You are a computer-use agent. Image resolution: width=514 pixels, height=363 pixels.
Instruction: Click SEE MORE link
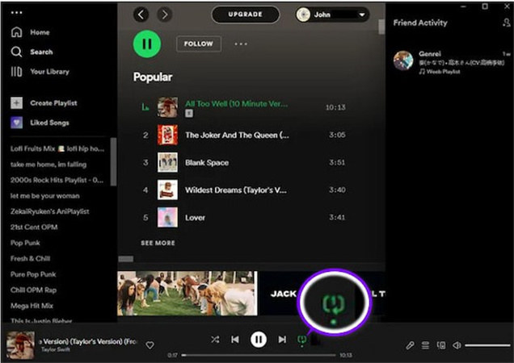[158, 243]
